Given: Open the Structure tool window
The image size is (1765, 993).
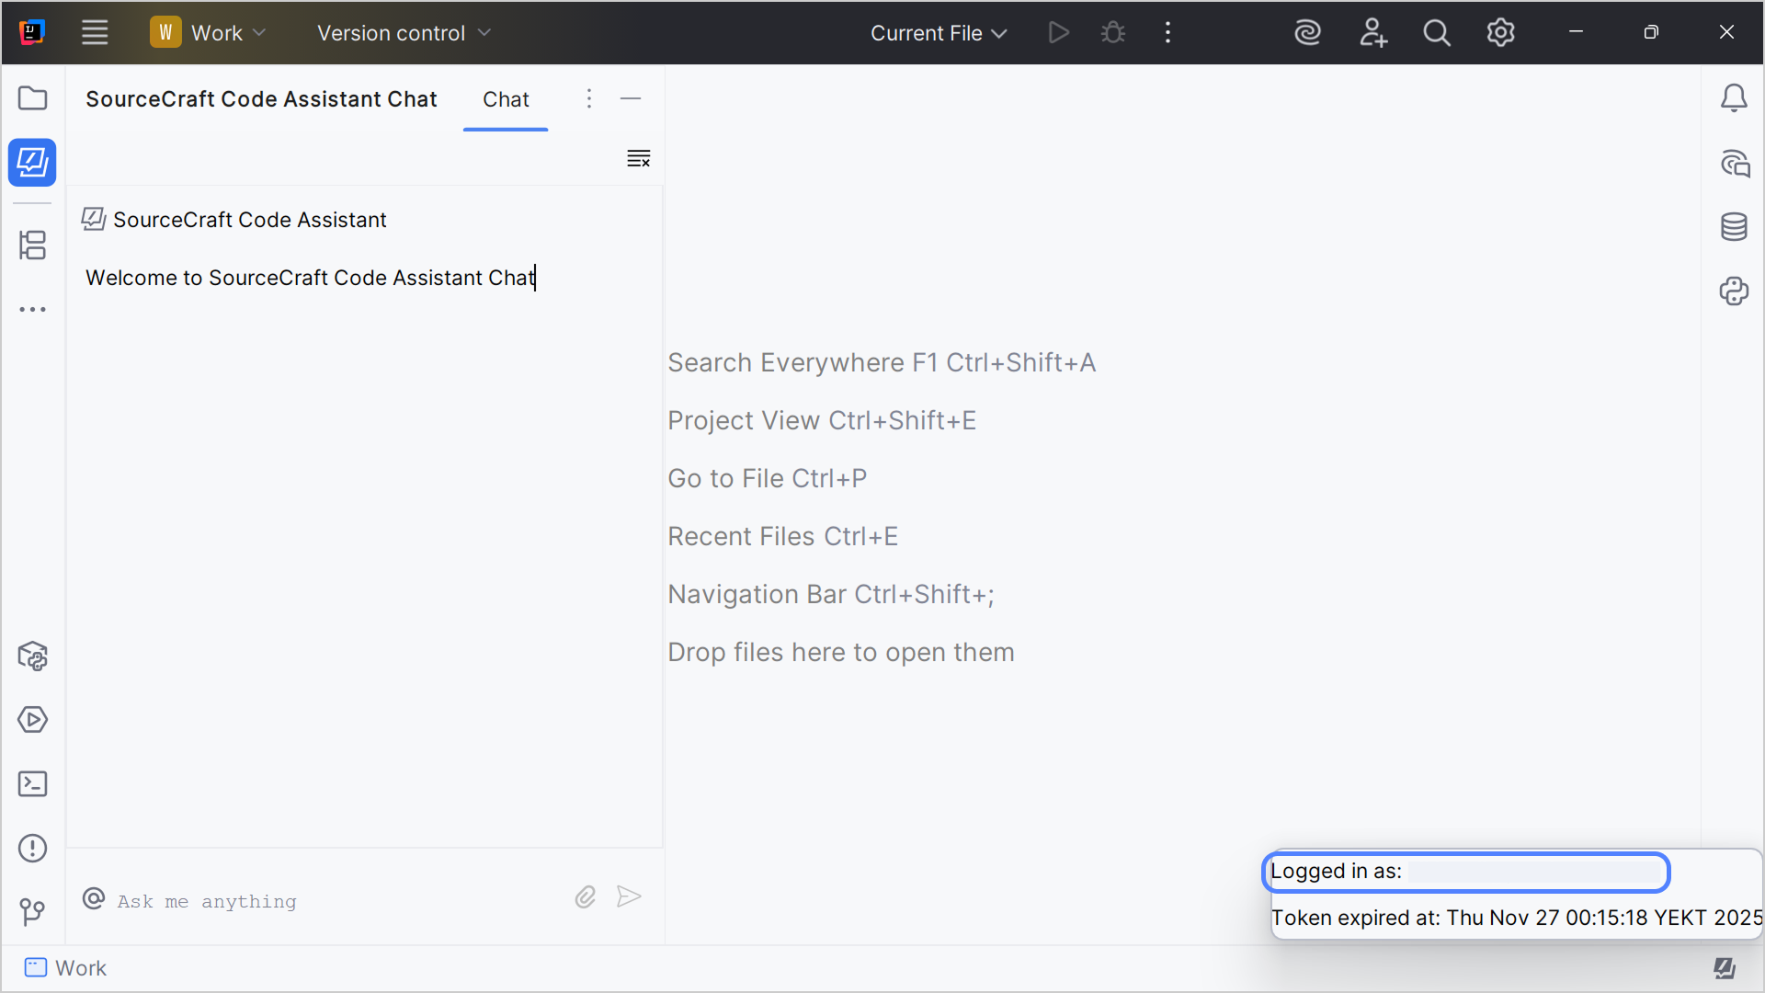Looking at the screenshot, I should tap(33, 245).
